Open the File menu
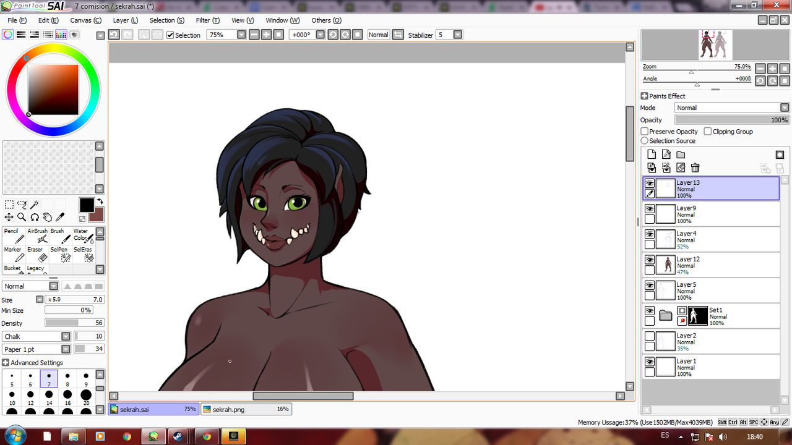The width and height of the screenshot is (792, 445). tap(17, 20)
